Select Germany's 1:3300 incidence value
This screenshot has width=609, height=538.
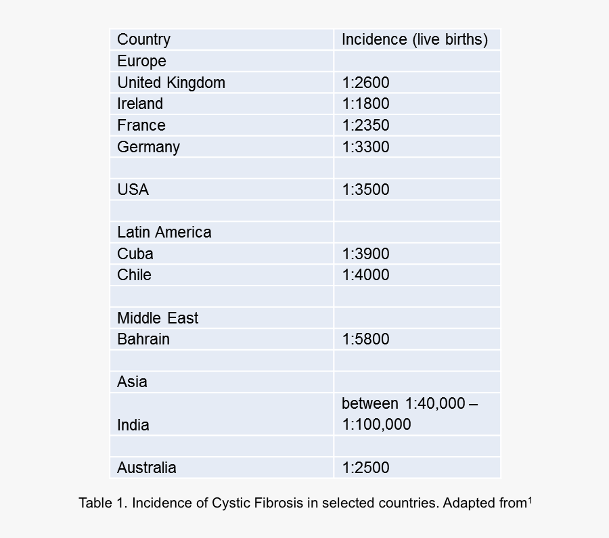(x=365, y=147)
